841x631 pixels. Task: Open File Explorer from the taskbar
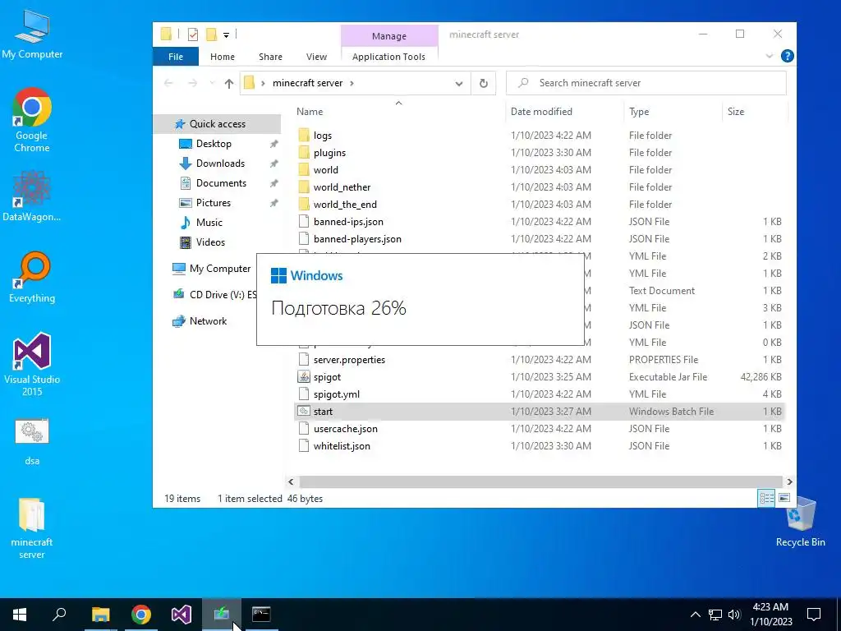[100, 615]
